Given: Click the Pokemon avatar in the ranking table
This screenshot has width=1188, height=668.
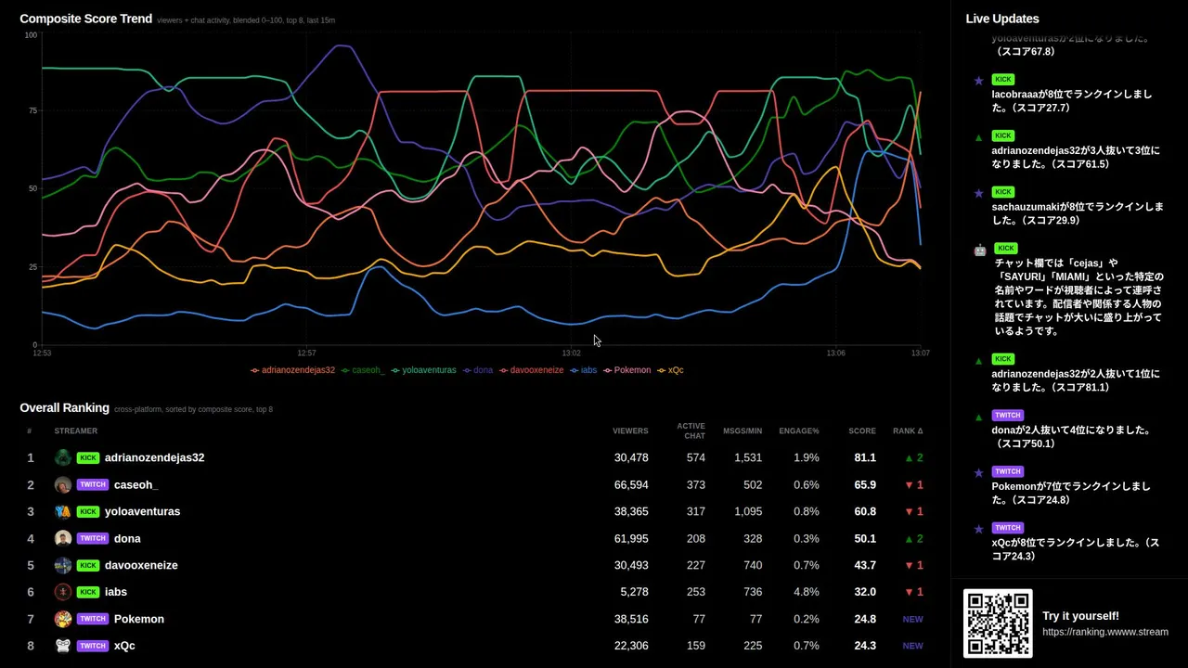Looking at the screenshot, I should pyautogui.click(x=63, y=619).
